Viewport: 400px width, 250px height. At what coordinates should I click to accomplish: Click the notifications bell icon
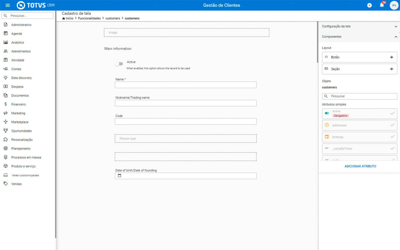(382, 5)
